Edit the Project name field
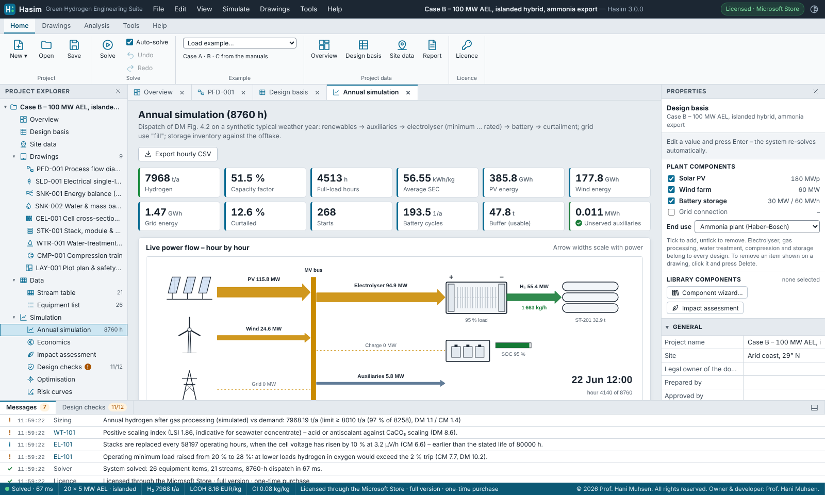The image size is (825, 495). pyautogui.click(x=784, y=342)
